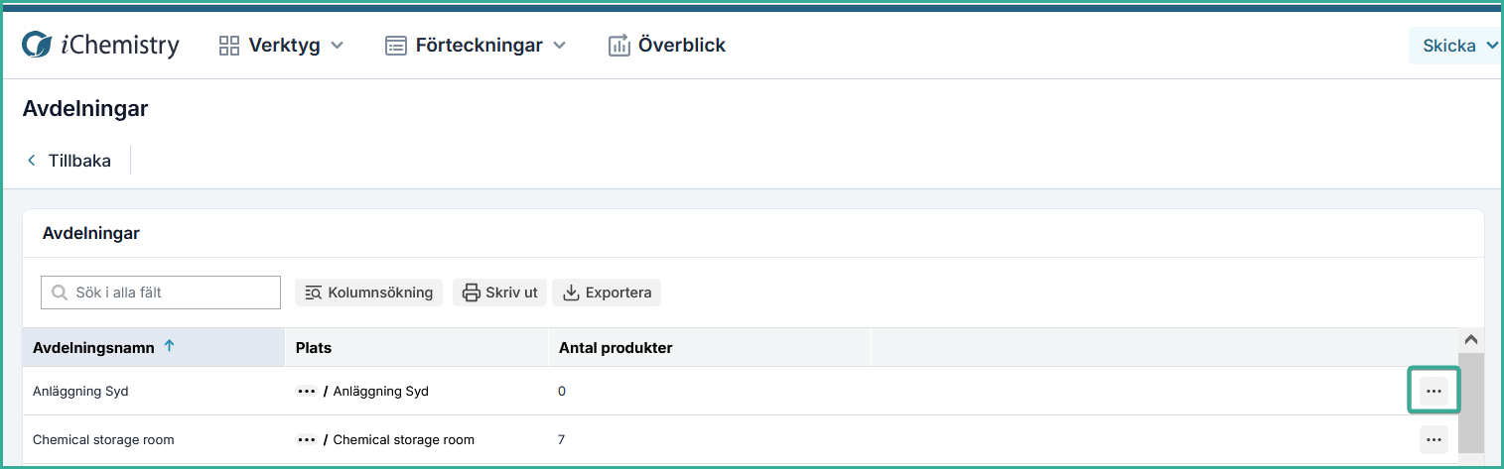The width and height of the screenshot is (1504, 469).
Task: Expand the path ellipsis before Anläggning Syd
Action: [x=307, y=391]
